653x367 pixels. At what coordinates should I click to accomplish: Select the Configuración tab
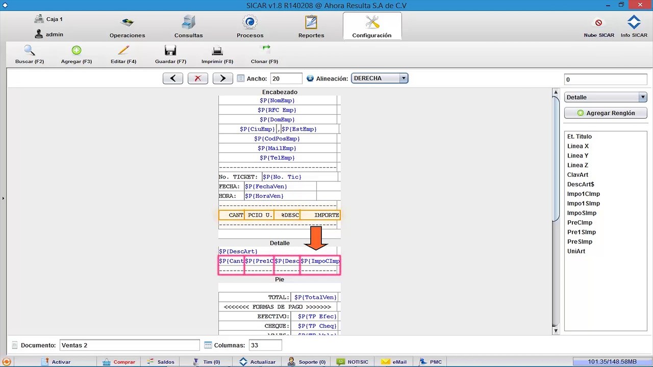coord(372,27)
